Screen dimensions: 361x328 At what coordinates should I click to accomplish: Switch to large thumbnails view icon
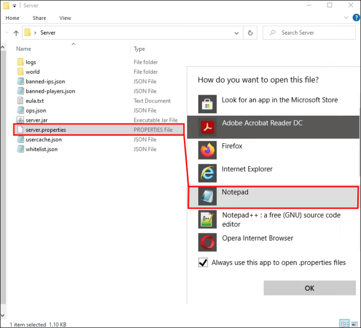click(x=354, y=324)
